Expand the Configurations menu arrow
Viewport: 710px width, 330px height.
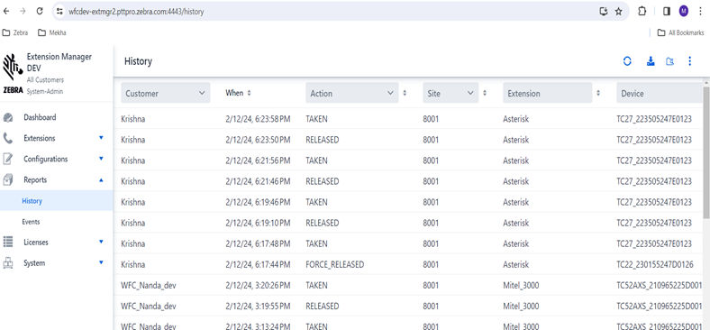click(102, 158)
